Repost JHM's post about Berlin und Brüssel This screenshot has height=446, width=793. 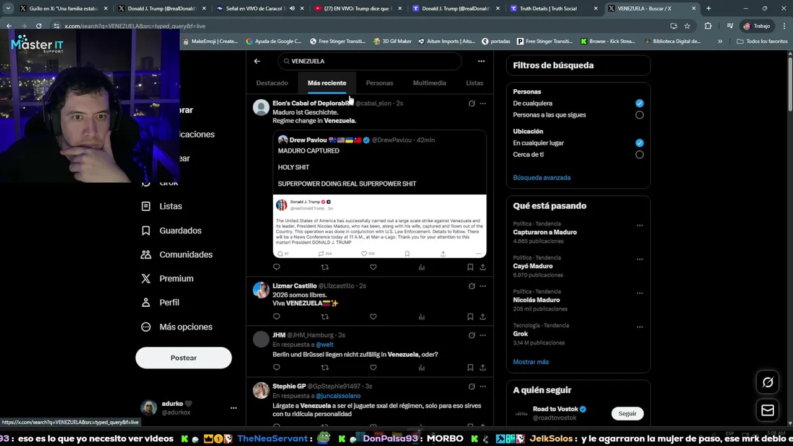tap(325, 367)
